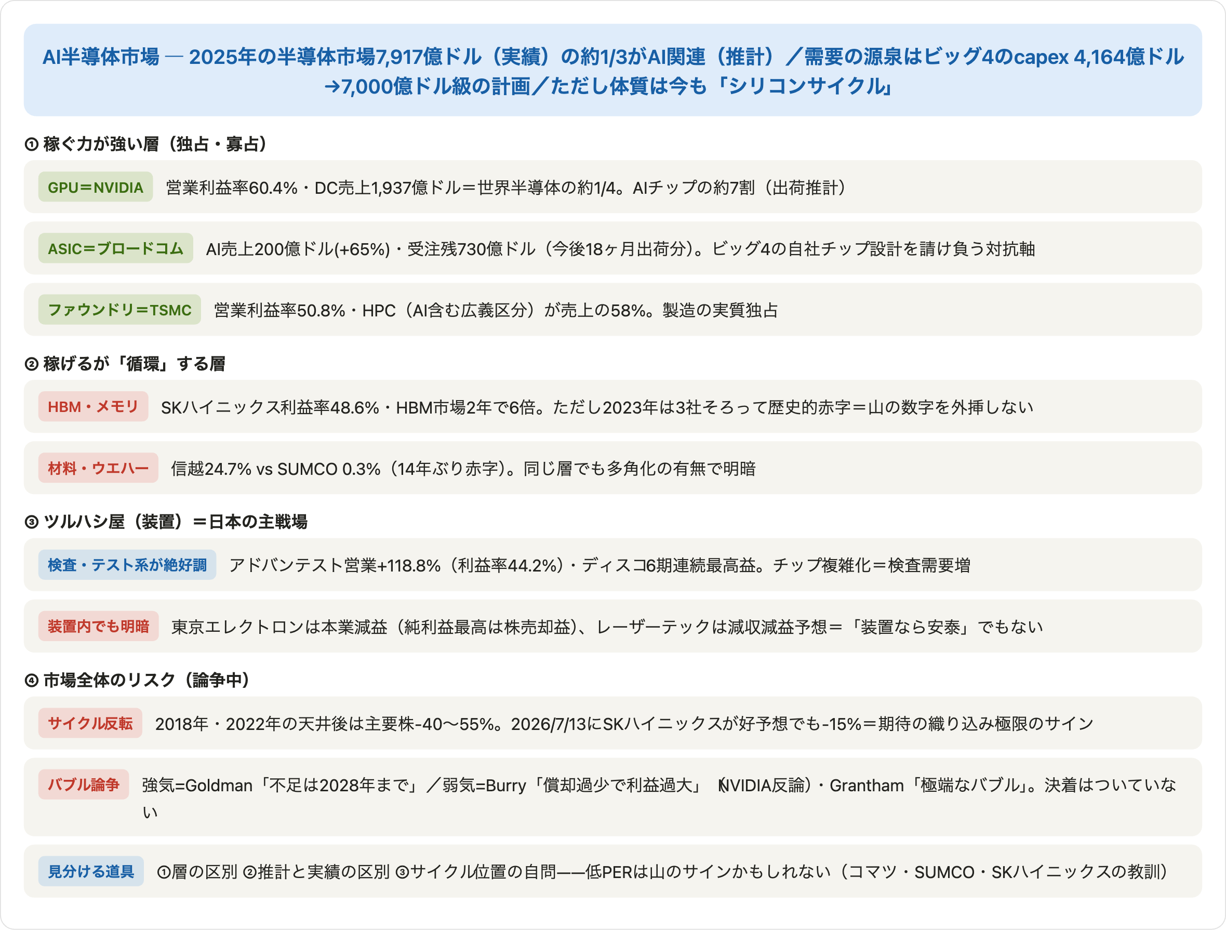Click the ASIC＝ブロードコム green tag

coord(115,248)
